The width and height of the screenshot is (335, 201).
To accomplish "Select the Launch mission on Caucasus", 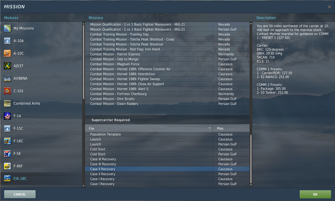I will coord(167,139).
